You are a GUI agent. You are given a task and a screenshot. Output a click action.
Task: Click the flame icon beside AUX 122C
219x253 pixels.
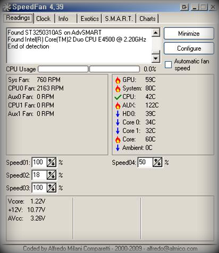(117, 105)
